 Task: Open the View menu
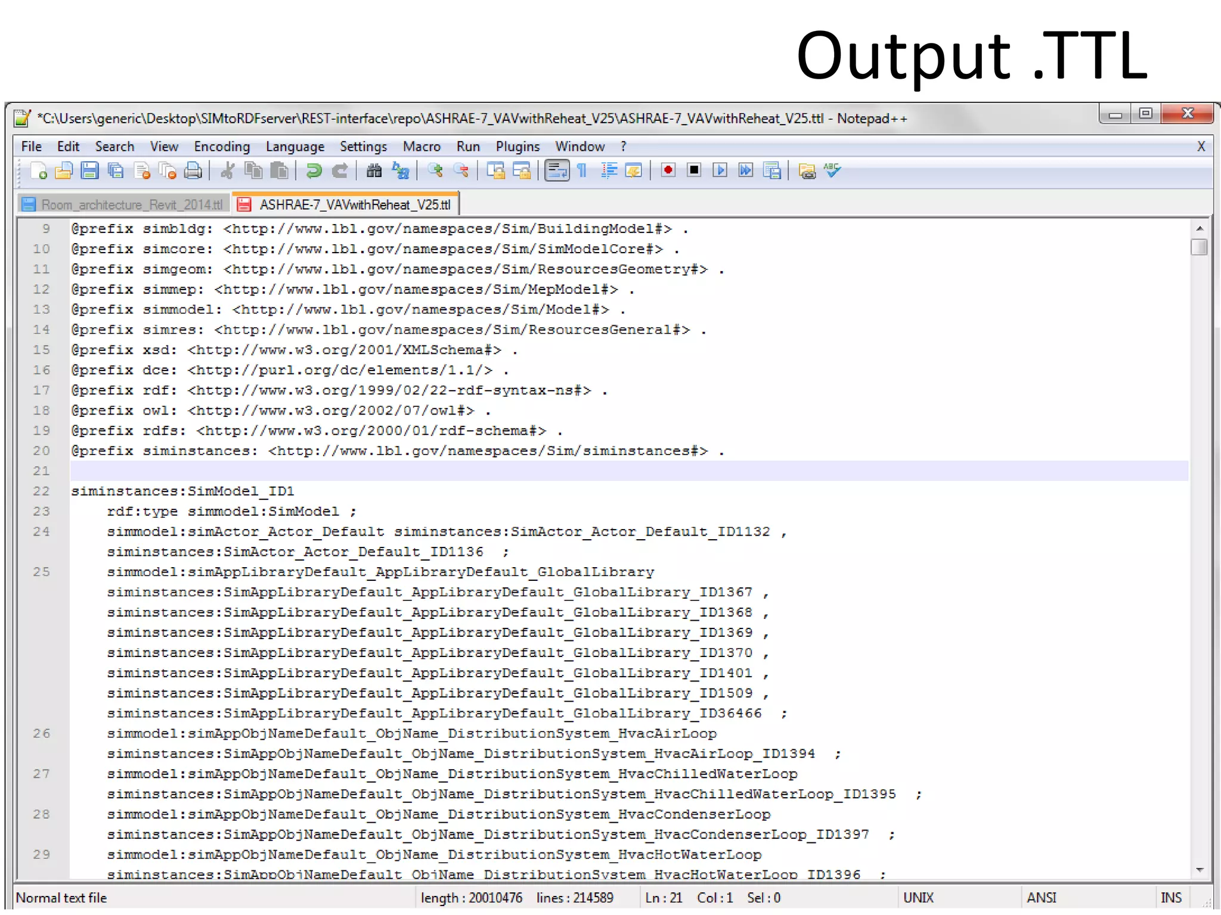[164, 147]
